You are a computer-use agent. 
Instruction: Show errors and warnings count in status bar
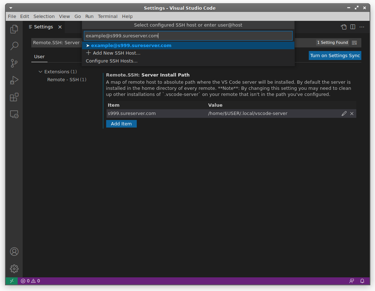click(30, 281)
